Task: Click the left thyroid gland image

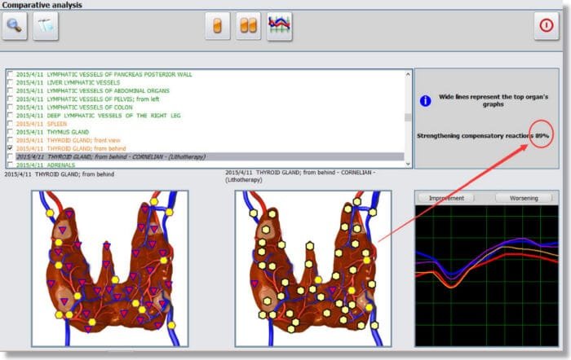Action: click(x=110, y=269)
